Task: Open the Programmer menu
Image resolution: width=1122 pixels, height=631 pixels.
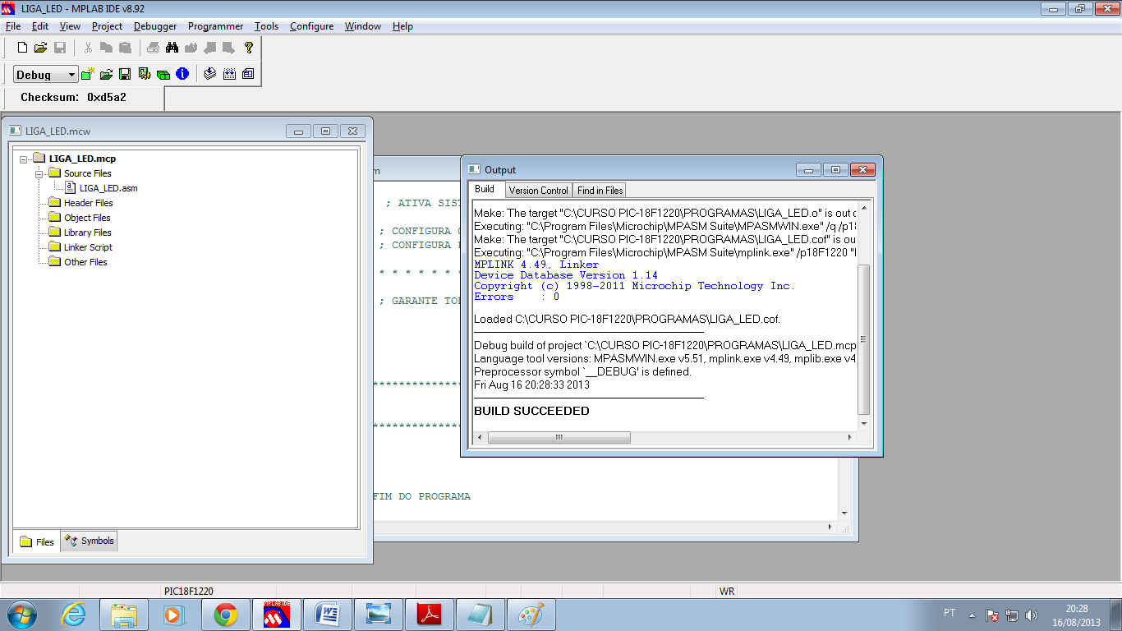Action: click(215, 26)
